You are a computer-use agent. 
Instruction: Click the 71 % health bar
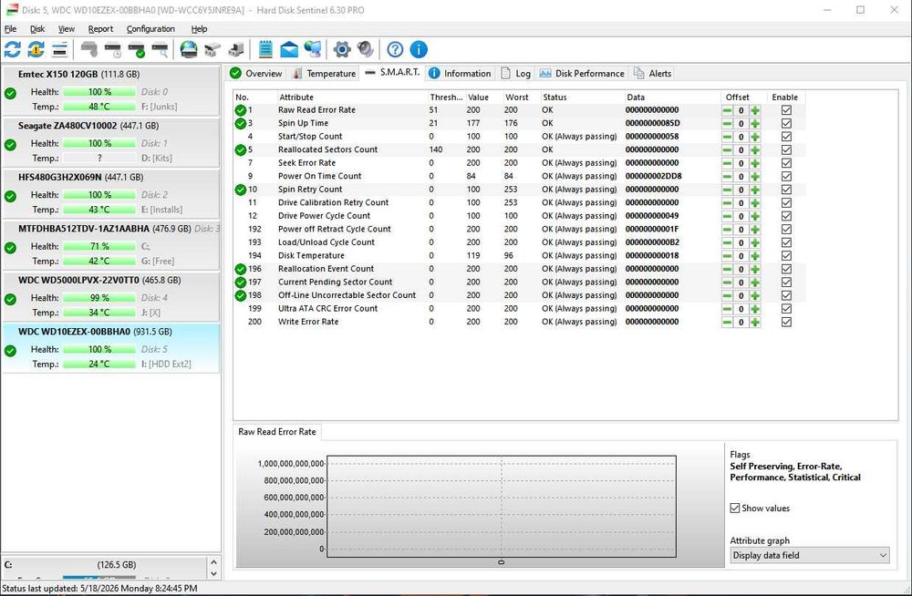(x=99, y=247)
